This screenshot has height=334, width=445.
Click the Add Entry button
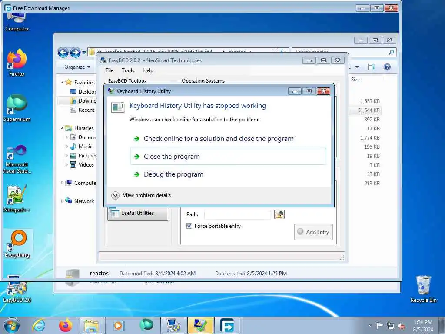pyautogui.click(x=313, y=232)
